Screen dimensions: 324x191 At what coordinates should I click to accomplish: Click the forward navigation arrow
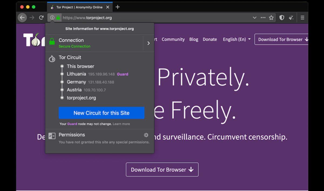(32, 18)
